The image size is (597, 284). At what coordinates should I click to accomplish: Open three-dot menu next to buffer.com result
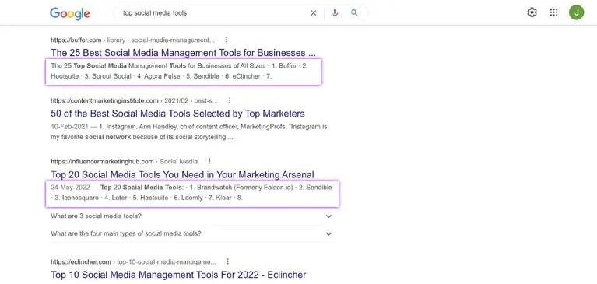click(227, 40)
